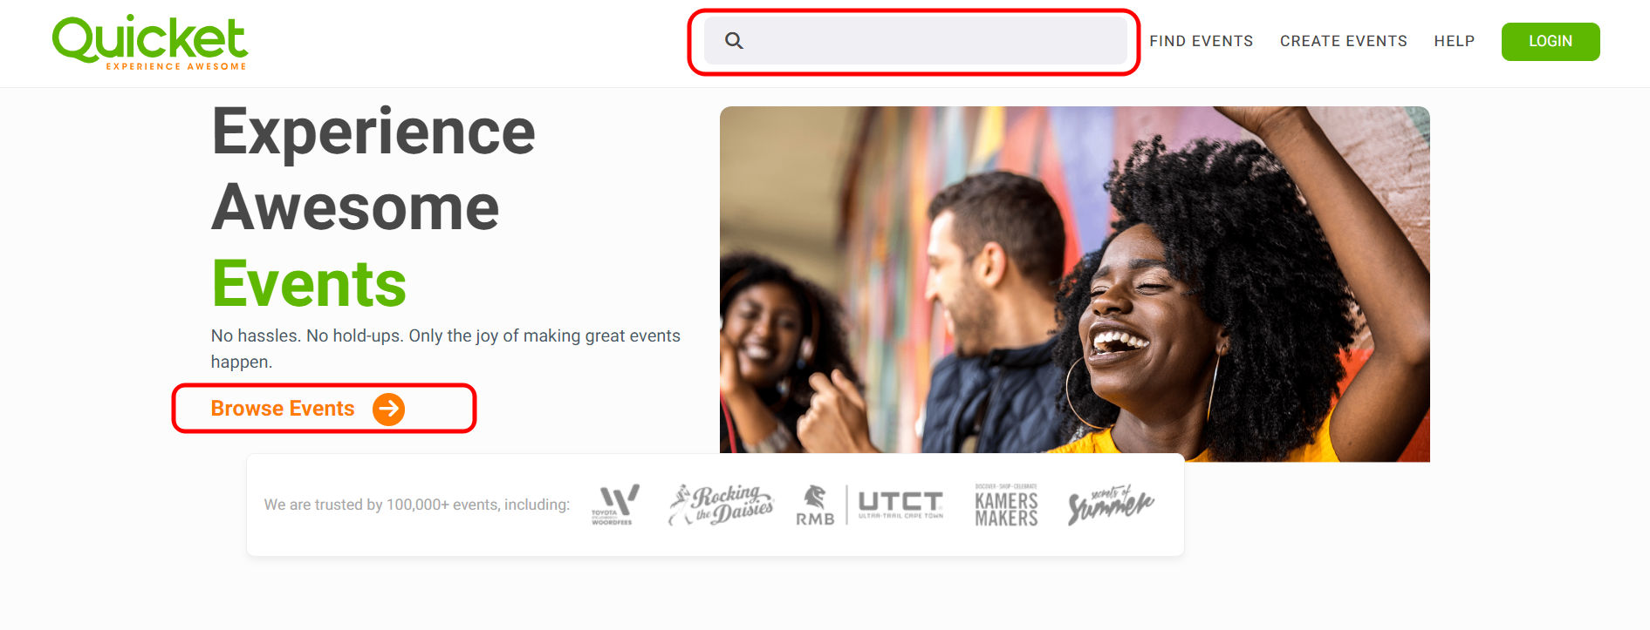The image size is (1650, 630).
Task: Click the hero photo of laughing people
Action: click(1074, 284)
